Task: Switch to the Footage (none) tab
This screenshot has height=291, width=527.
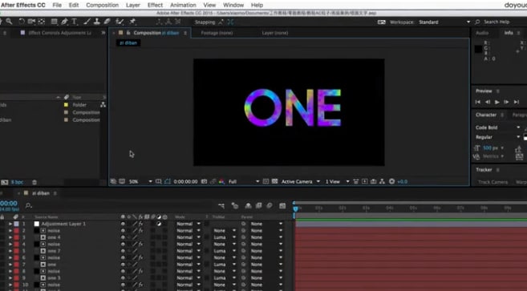Action: tap(217, 33)
